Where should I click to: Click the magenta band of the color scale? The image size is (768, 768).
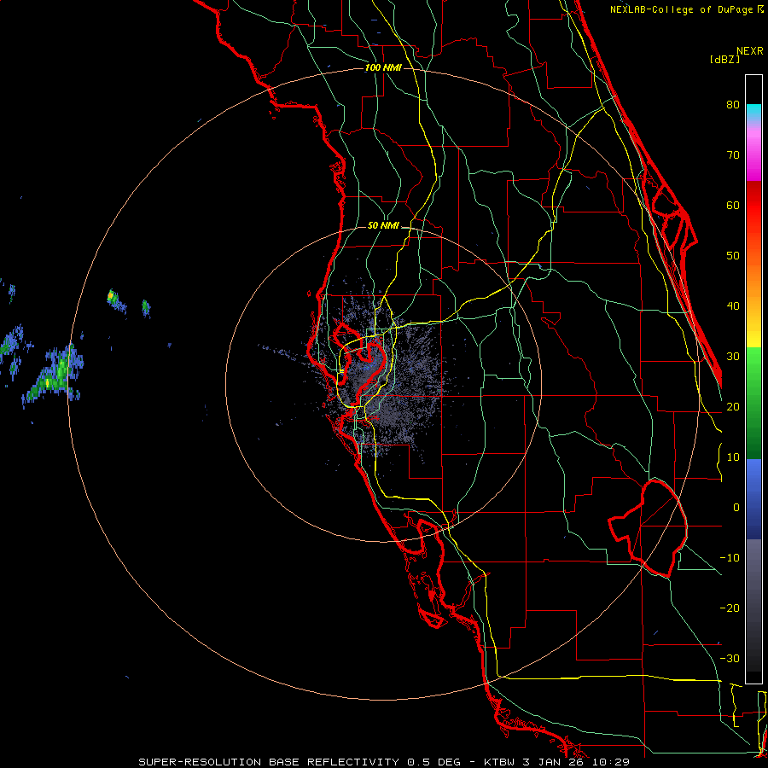click(x=753, y=157)
